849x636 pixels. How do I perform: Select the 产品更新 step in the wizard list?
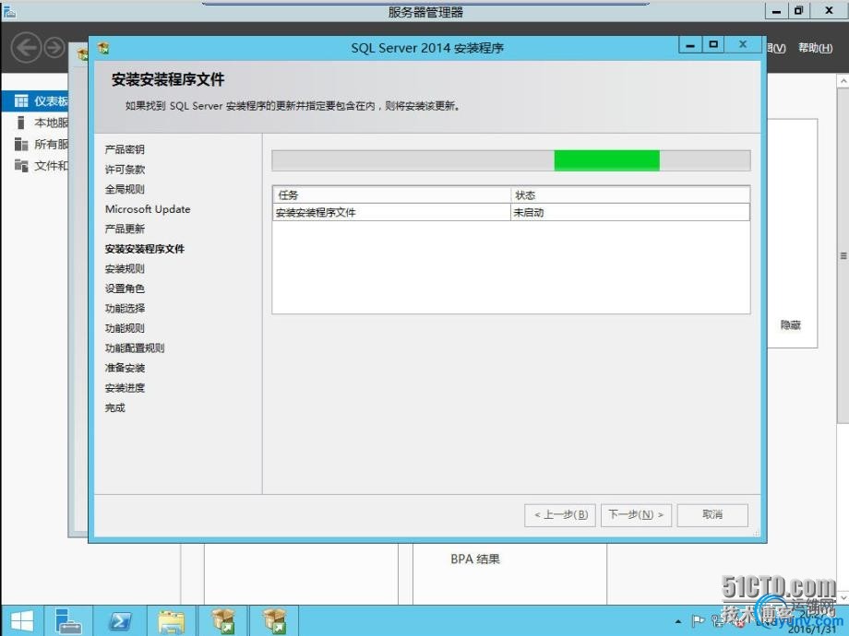click(x=125, y=230)
